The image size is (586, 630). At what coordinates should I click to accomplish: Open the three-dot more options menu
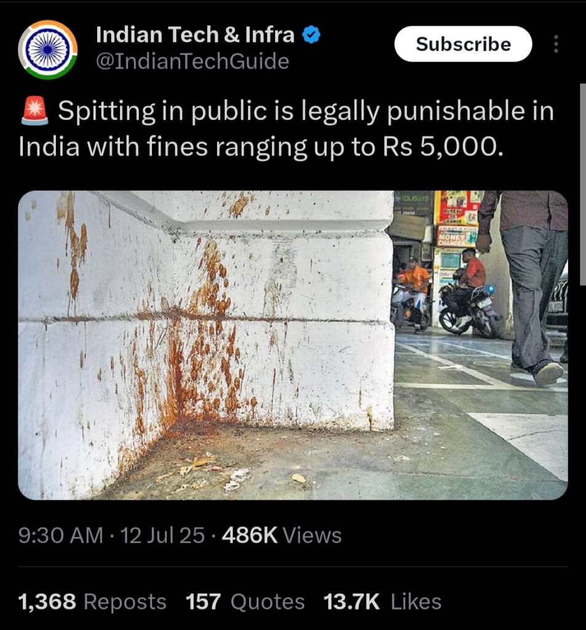coord(556,44)
